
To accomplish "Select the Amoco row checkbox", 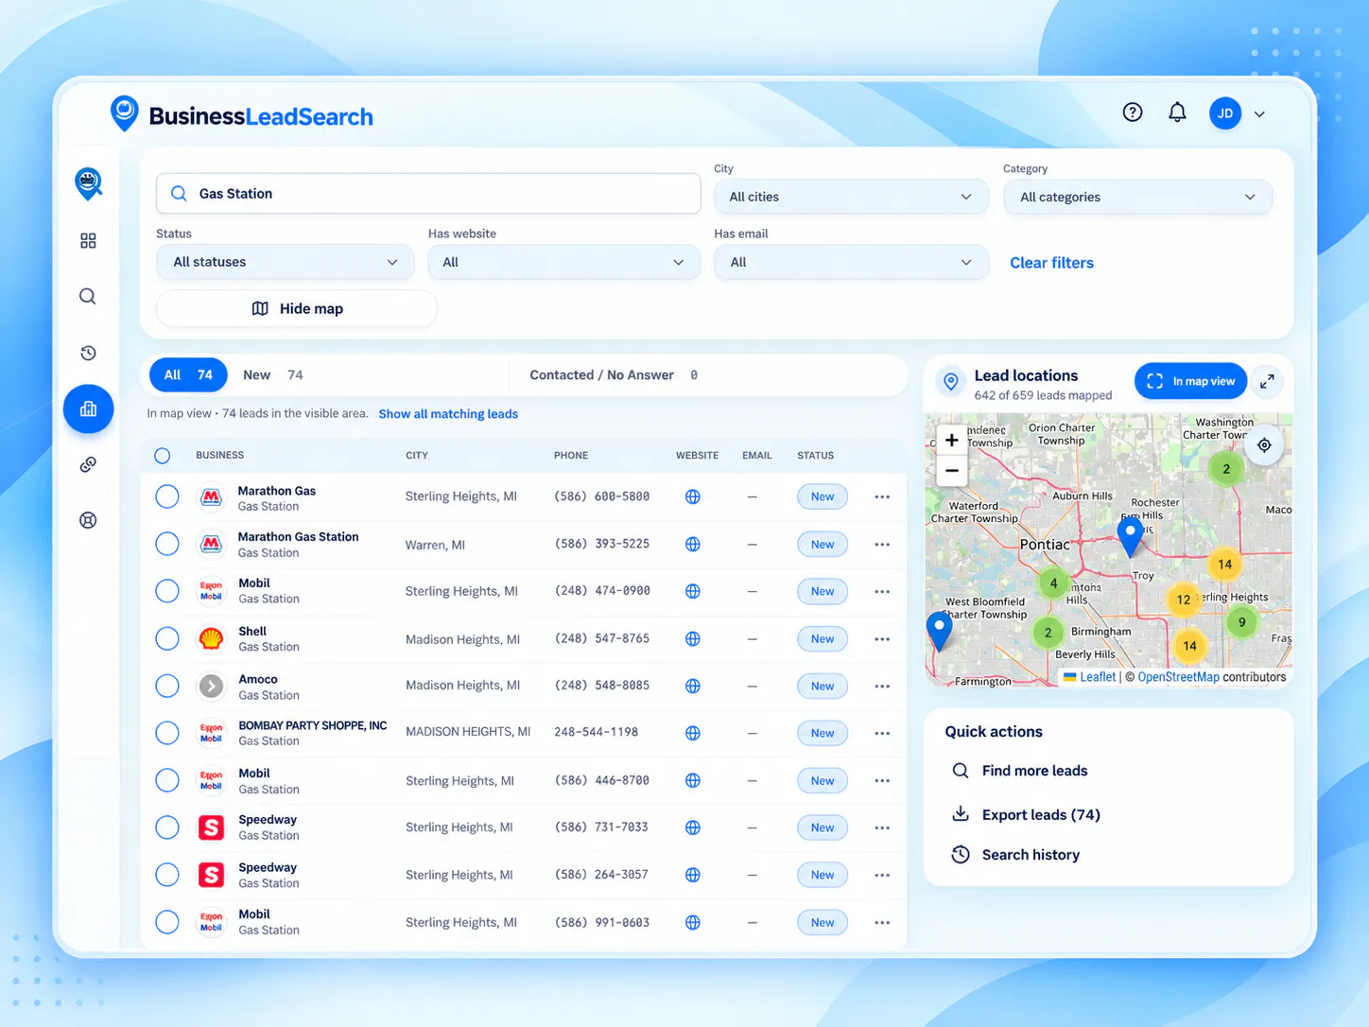I will tap(167, 686).
